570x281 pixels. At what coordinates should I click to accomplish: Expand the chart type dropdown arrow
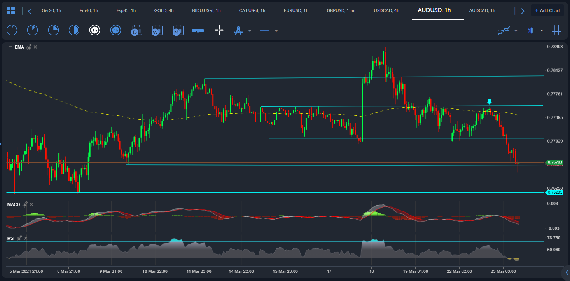542,31
